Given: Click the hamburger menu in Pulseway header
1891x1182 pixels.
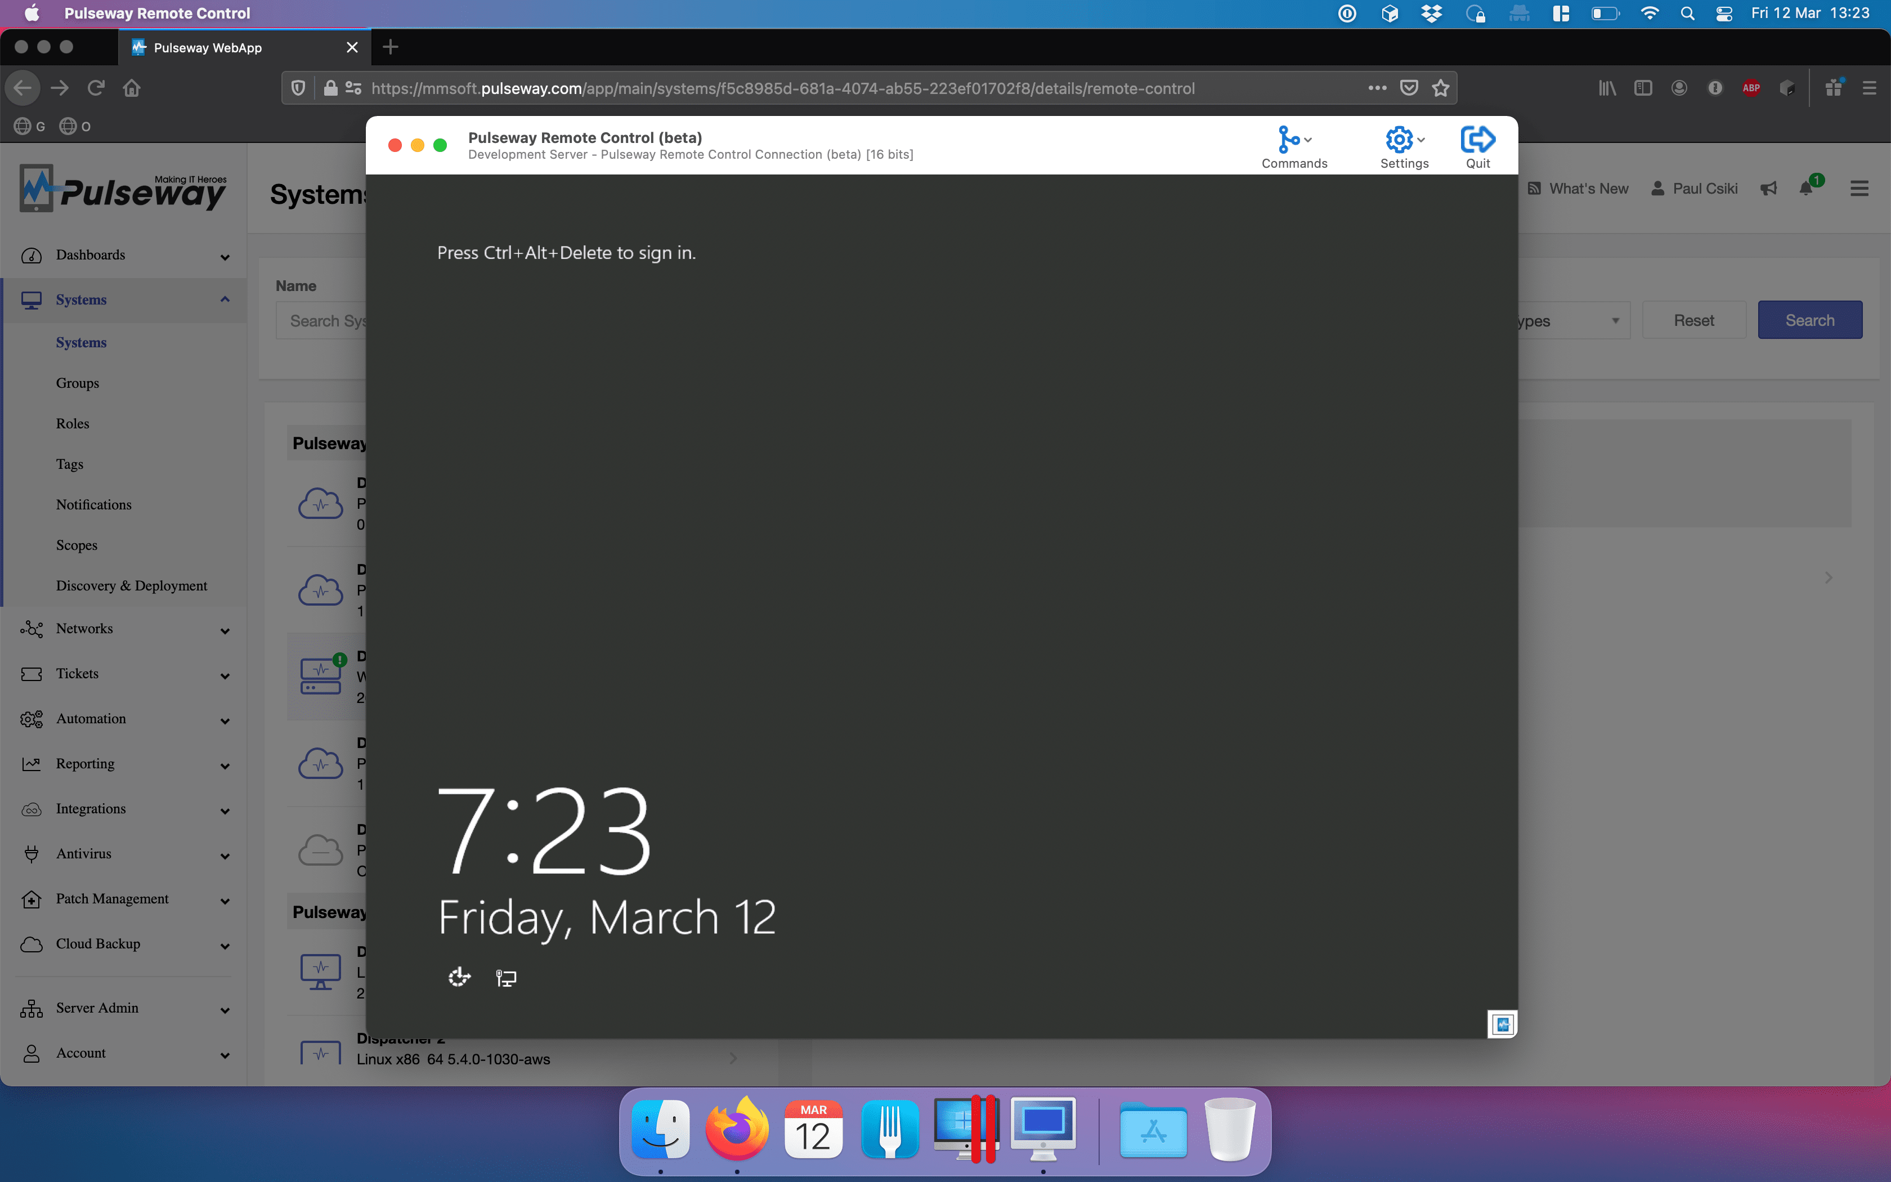Looking at the screenshot, I should click(x=1859, y=189).
